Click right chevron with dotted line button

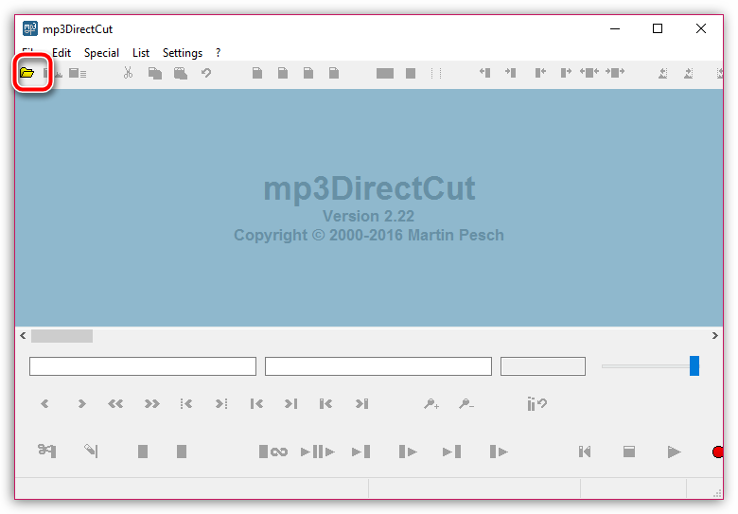(x=221, y=403)
